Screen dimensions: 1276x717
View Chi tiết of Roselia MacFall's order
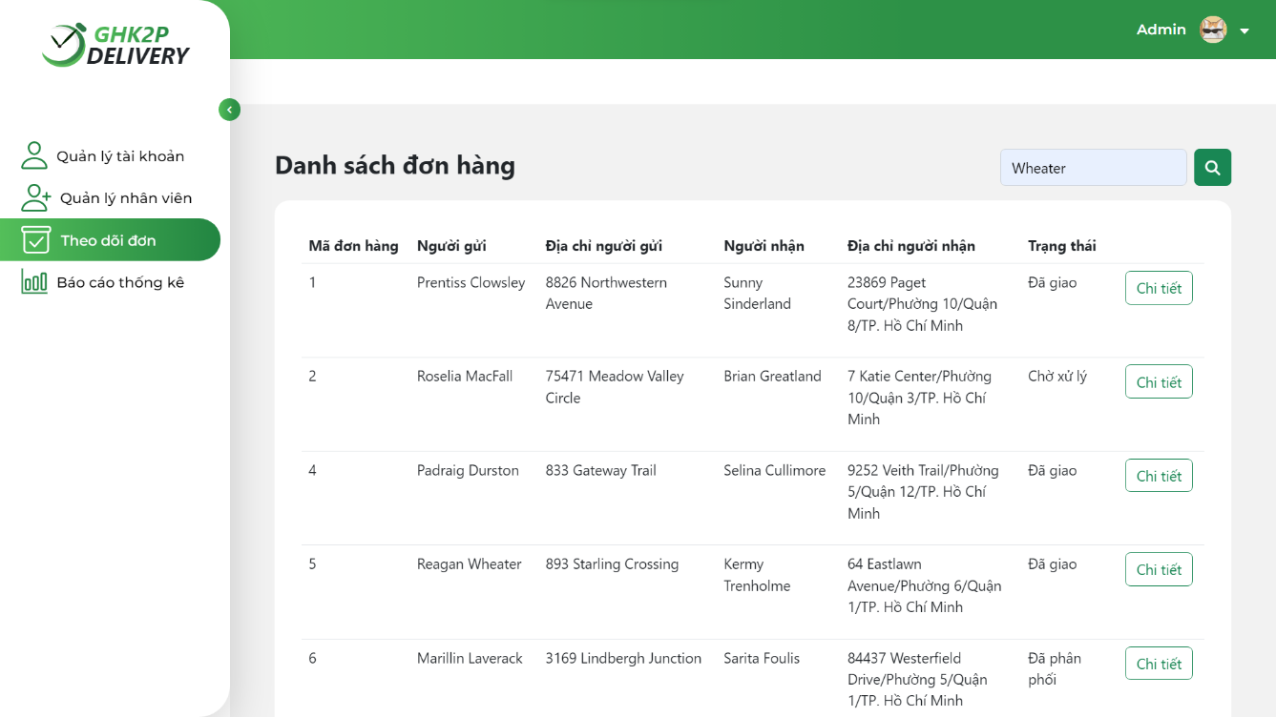(1159, 381)
